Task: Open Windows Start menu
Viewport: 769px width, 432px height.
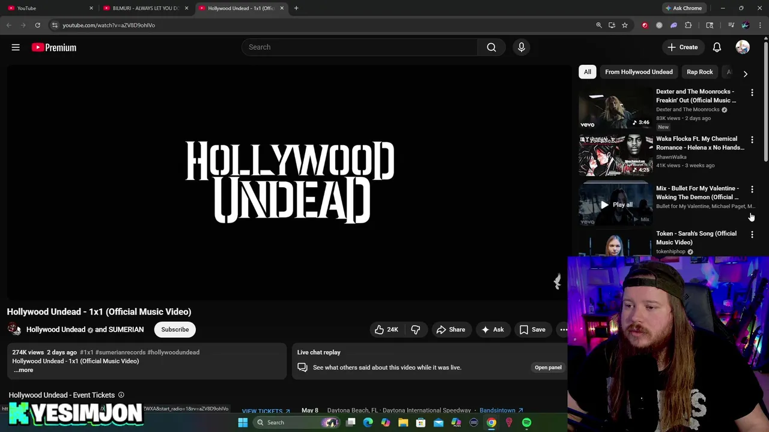Action: (243, 422)
